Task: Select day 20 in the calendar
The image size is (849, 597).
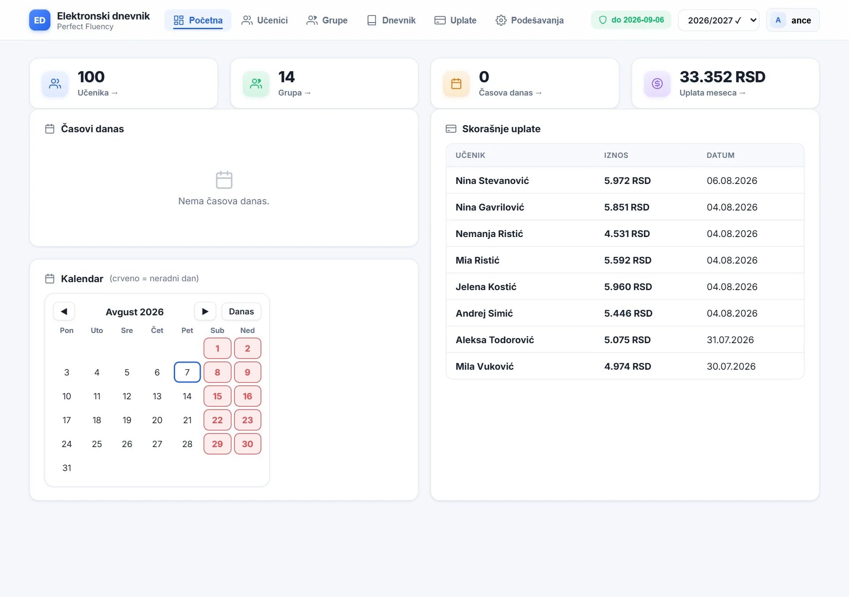Action: click(x=157, y=420)
